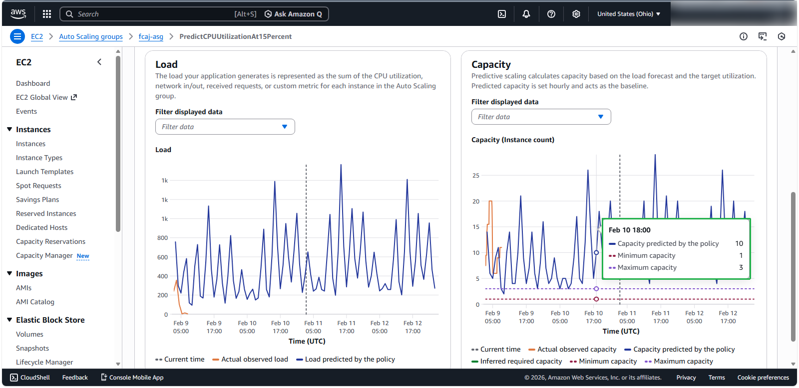Click the AWS logo home icon
This screenshot has height=388, width=799.
18,14
